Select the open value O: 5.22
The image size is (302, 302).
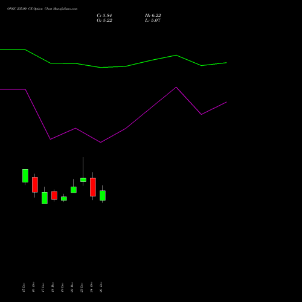104,21
